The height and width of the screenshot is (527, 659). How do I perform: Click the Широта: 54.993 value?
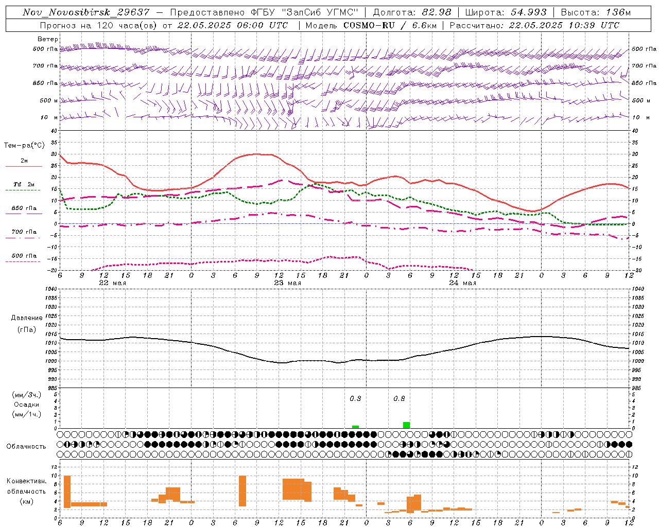[x=506, y=12]
